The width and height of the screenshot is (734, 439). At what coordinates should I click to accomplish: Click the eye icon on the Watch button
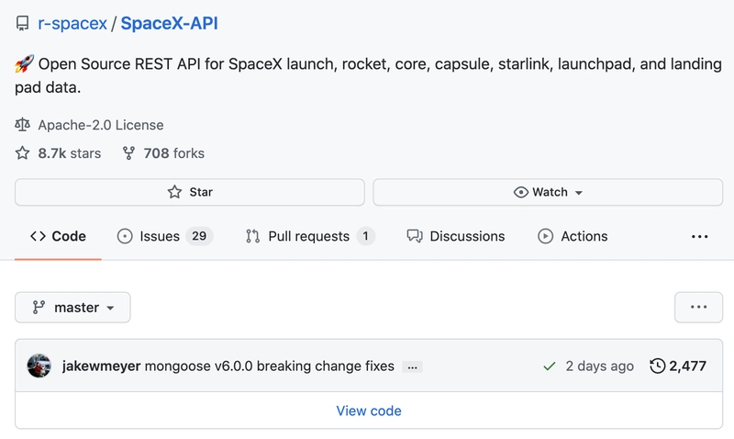(x=520, y=192)
